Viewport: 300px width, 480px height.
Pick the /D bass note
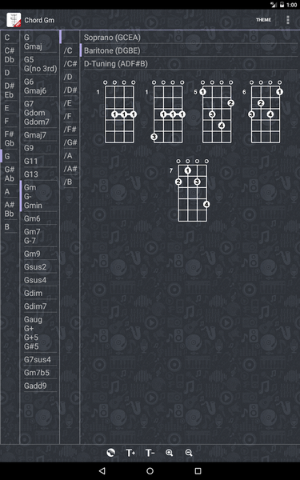(70, 77)
